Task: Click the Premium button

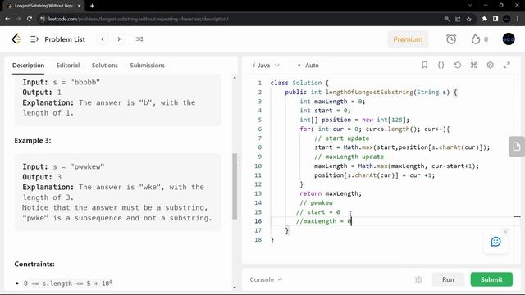Action: [408, 39]
